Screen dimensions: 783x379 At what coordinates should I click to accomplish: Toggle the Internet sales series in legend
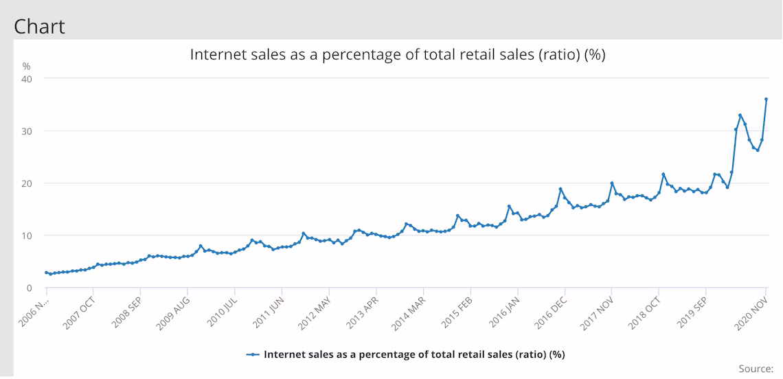click(x=413, y=354)
